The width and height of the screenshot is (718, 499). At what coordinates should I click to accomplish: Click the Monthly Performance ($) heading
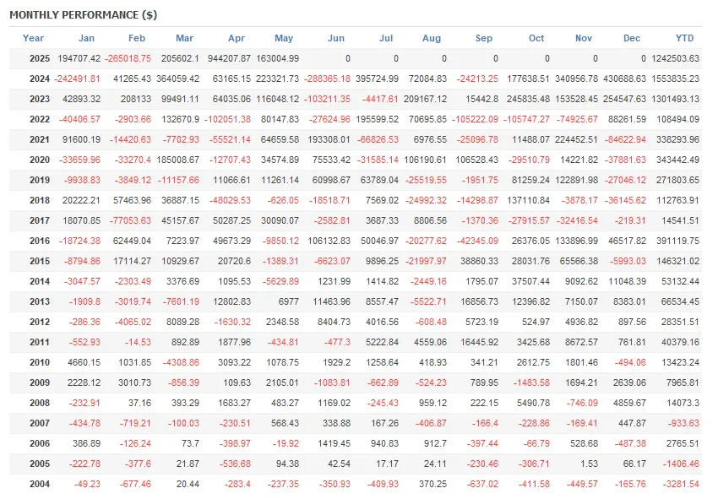[x=84, y=14]
